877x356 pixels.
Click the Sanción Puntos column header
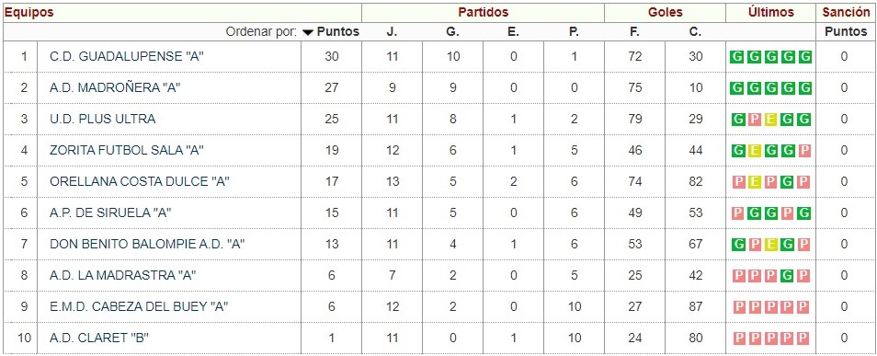pyautogui.click(x=845, y=32)
